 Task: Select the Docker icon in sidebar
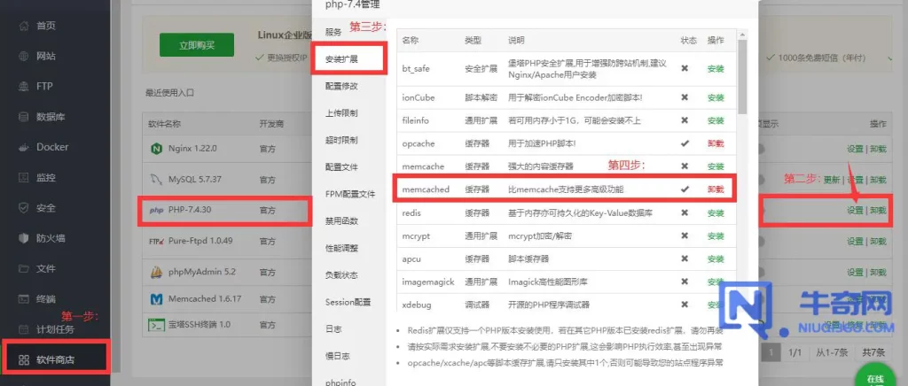[x=23, y=147]
